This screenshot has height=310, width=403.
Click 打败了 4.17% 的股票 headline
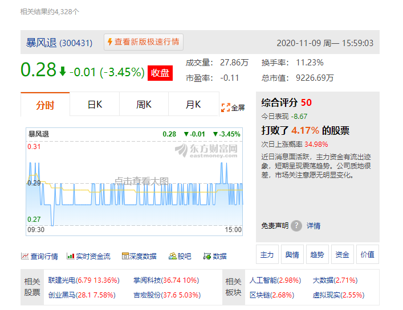pyautogui.click(x=306, y=130)
